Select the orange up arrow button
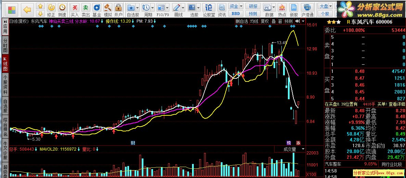 click(x=40, y=6)
